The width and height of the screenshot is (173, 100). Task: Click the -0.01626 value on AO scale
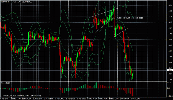[170, 96]
